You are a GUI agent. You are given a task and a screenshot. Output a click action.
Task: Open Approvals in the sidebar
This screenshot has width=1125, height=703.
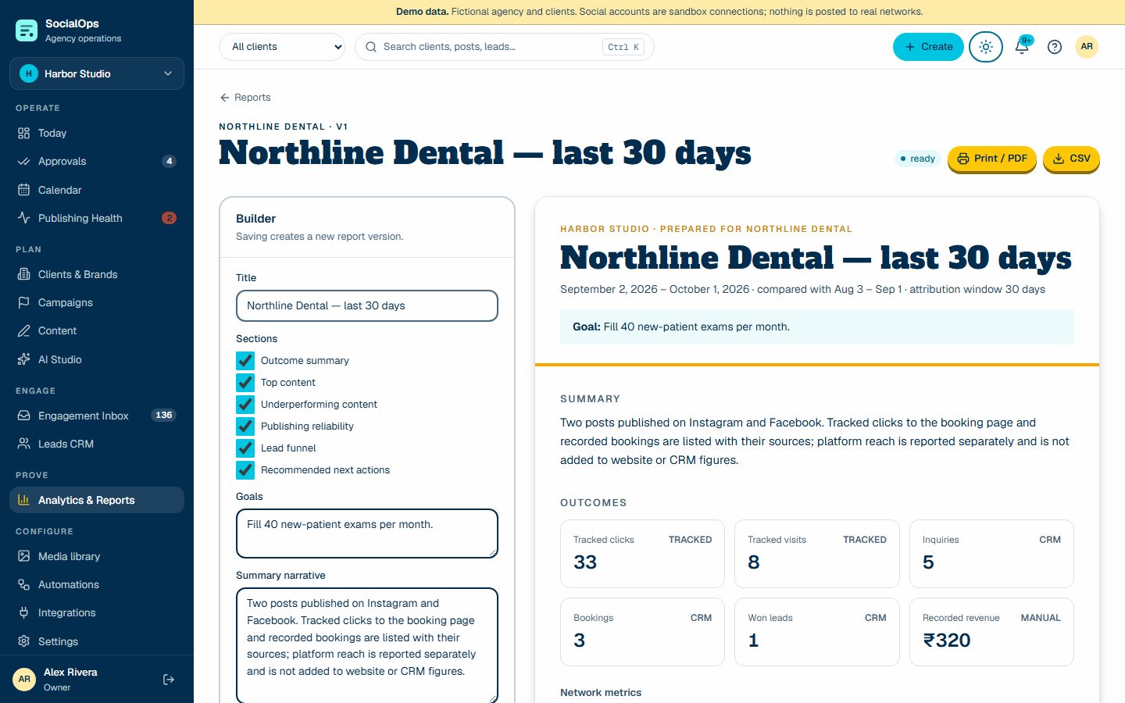[x=97, y=162]
